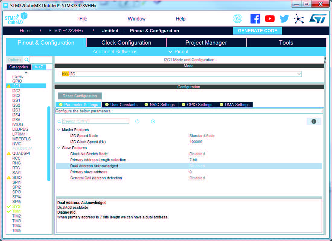332x241 pixels.
Task: Open the NVIC Settings tab
Action: coord(160,105)
